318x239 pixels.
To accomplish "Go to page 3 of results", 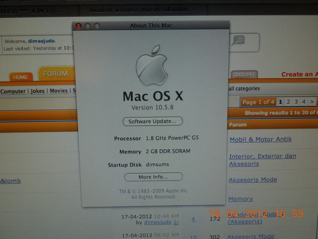I will (x=296, y=102).
